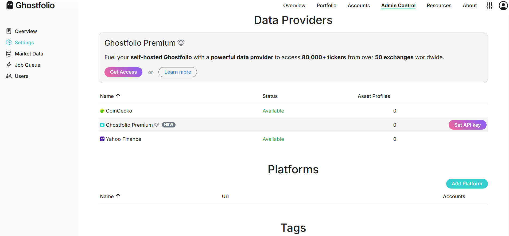Click Set API key for Ghostfolio Premium

click(x=467, y=125)
